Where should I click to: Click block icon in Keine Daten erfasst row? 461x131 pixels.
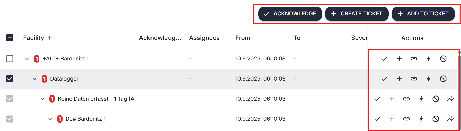point(436,99)
